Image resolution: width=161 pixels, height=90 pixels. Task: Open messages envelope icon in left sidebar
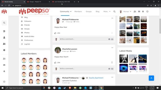coord(4,65)
